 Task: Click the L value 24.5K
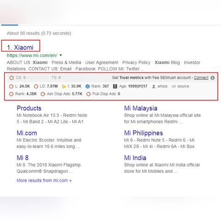coord(24,86)
